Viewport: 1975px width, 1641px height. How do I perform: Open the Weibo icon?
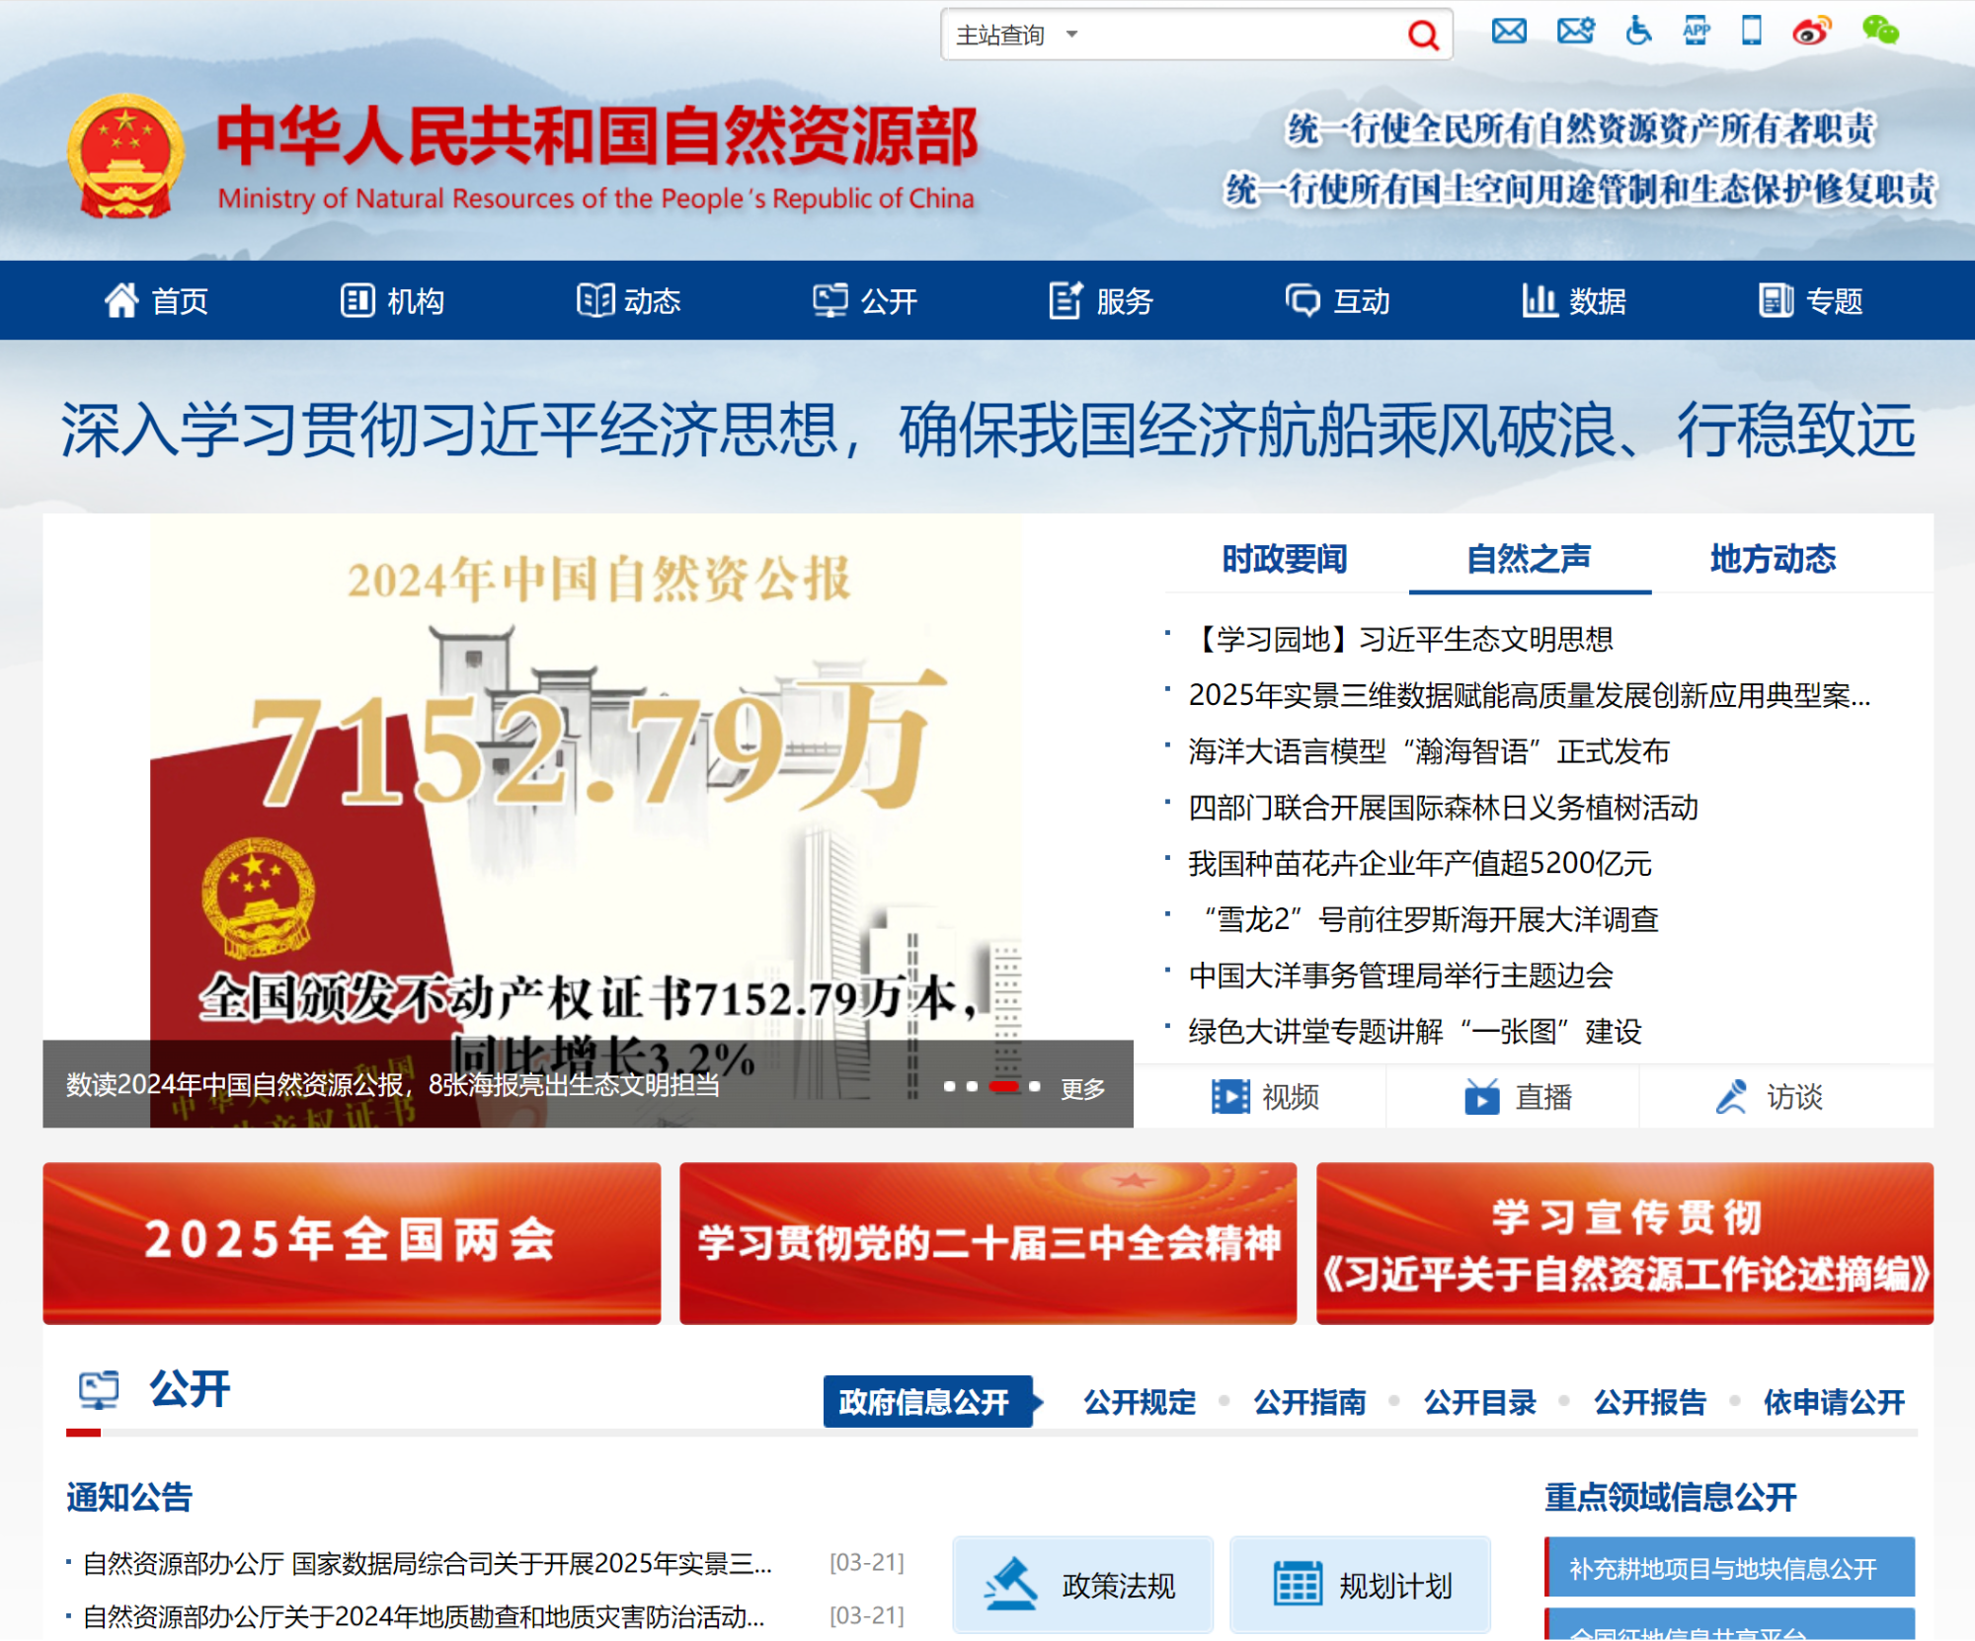pos(1811,32)
